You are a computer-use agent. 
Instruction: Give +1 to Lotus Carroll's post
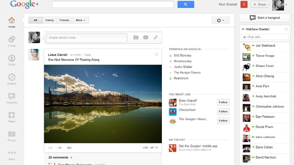(x=50, y=148)
